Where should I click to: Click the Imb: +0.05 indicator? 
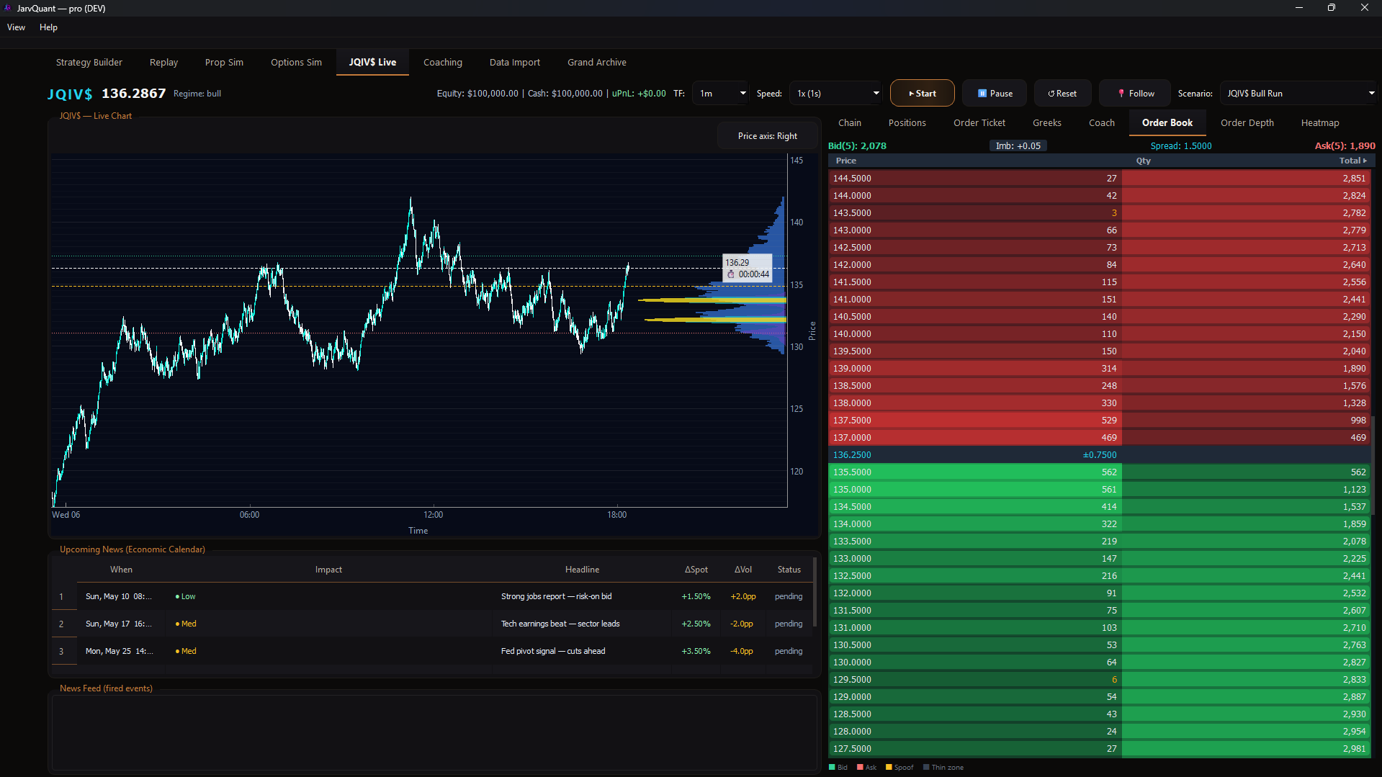click(x=1018, y=146)
